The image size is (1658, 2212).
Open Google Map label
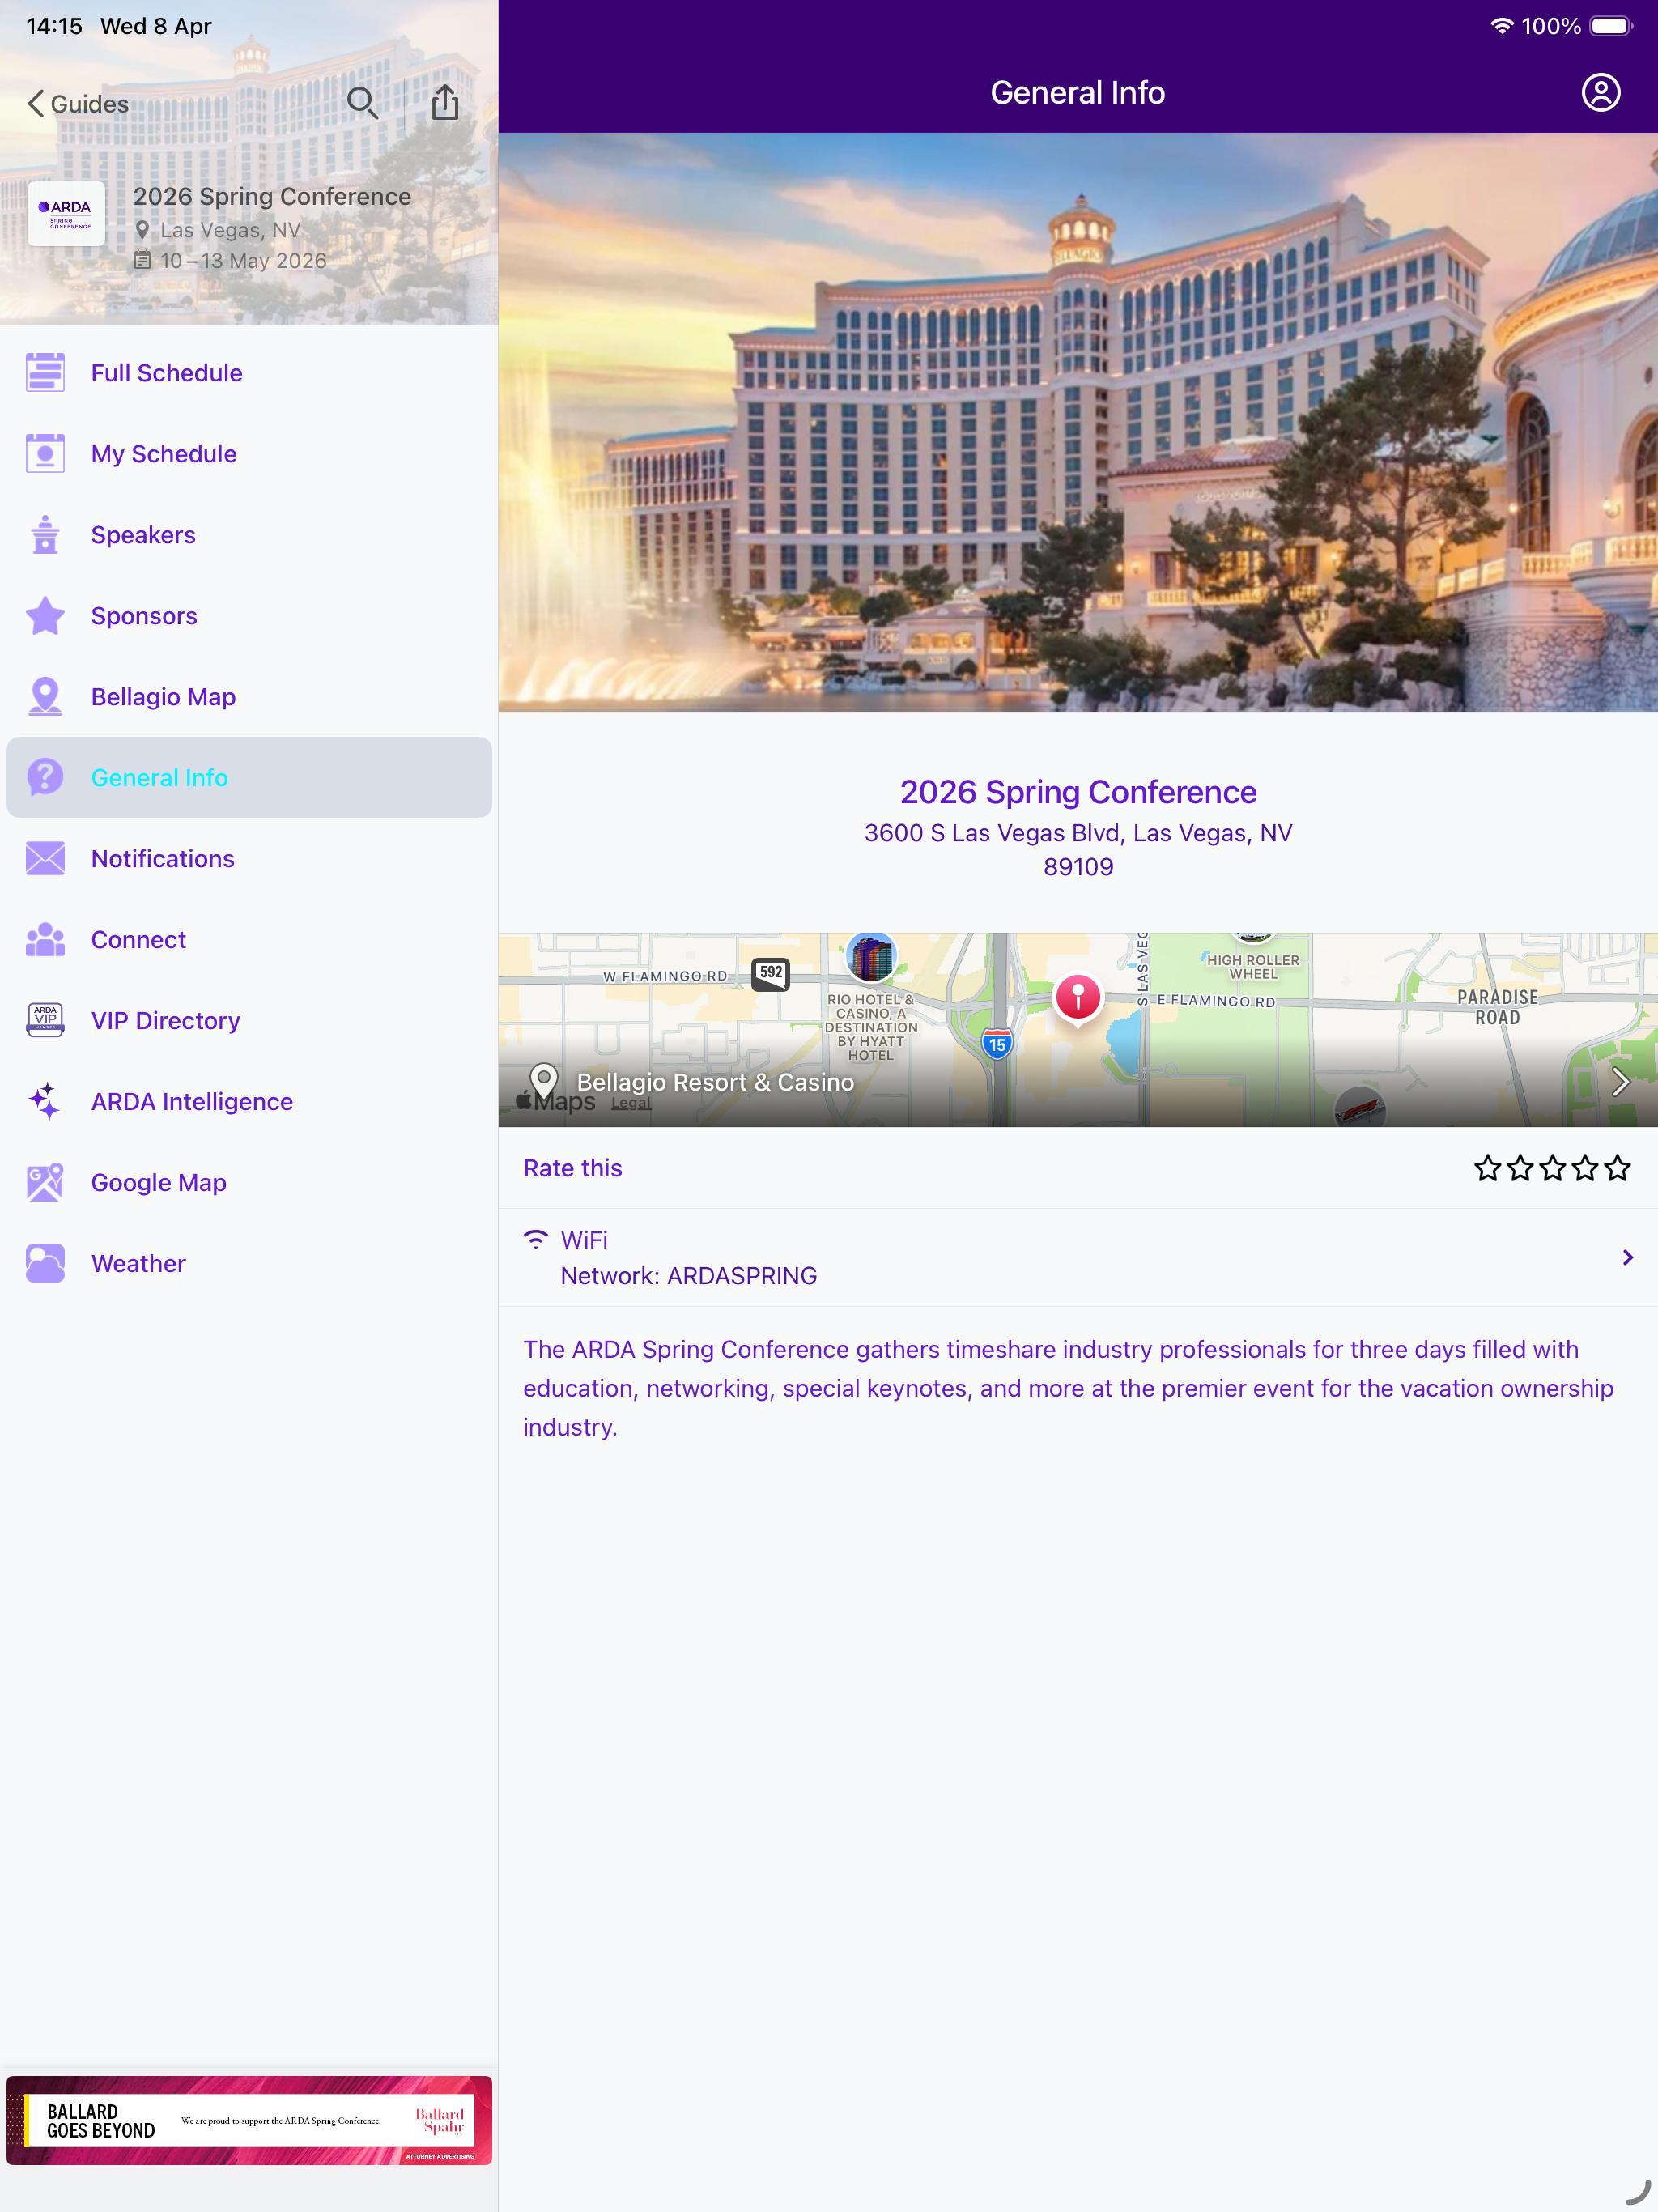pyautogui.click(x=159, y=1183)
